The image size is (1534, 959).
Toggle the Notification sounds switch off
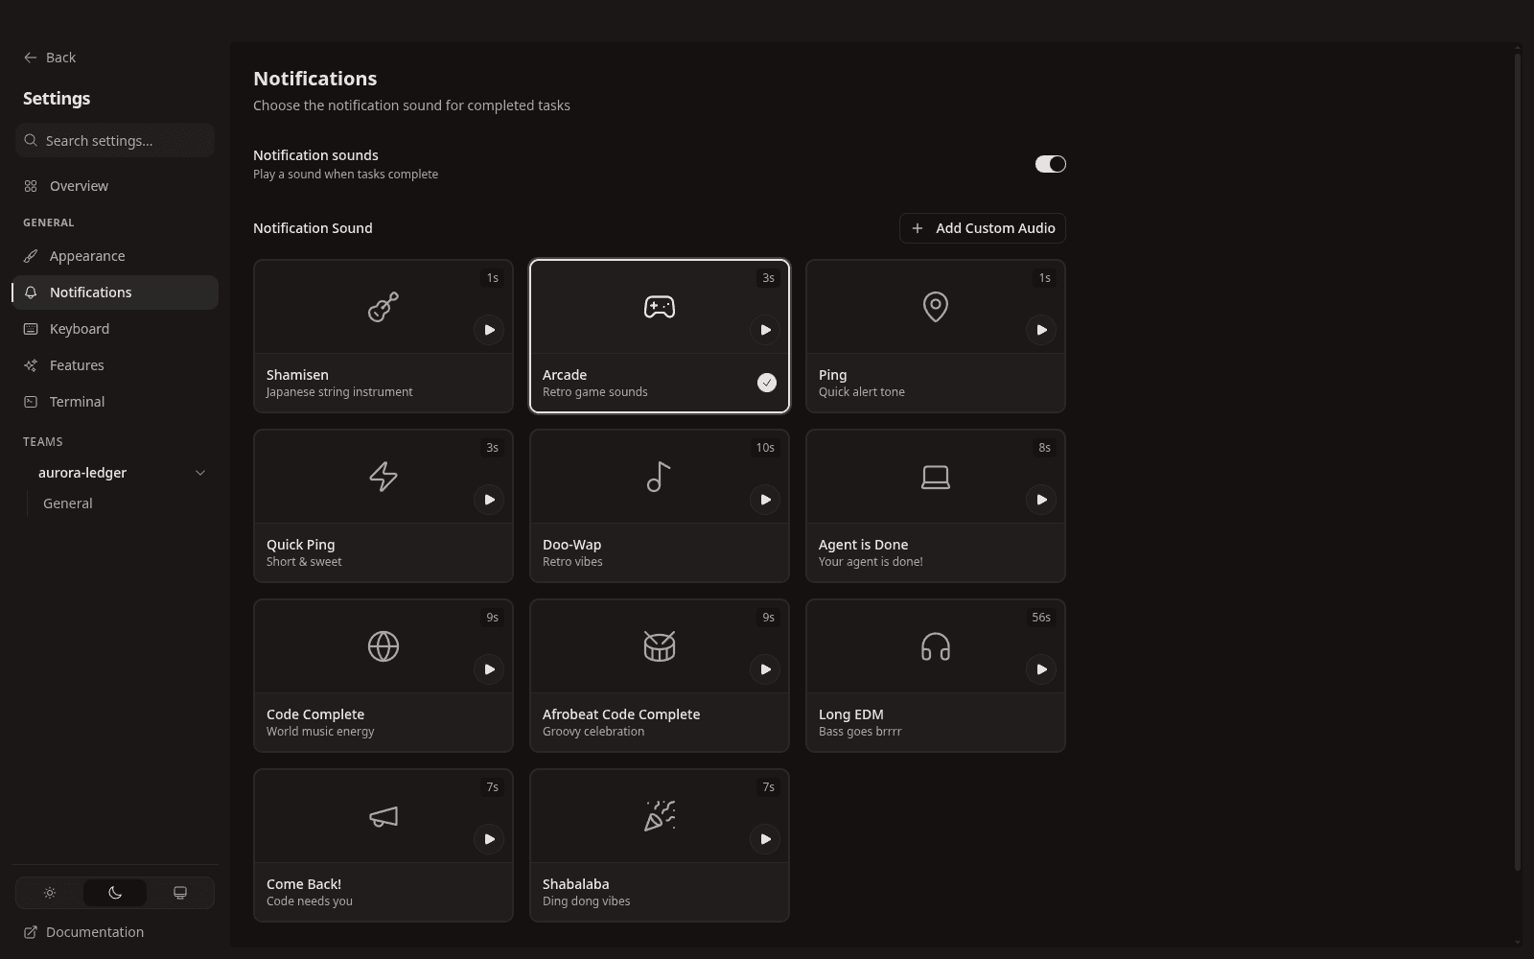(x=1051, y=164)
